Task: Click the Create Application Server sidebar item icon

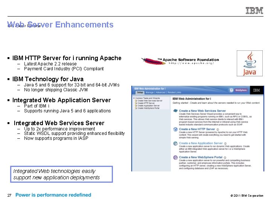Action: [x=136, y=106]
